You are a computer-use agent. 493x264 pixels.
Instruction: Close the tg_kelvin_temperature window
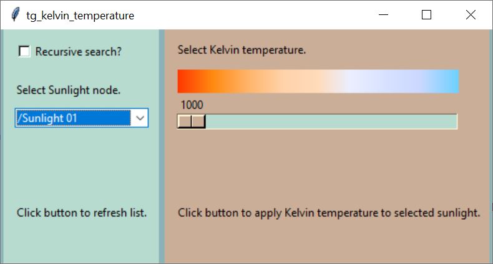(471, 15)
